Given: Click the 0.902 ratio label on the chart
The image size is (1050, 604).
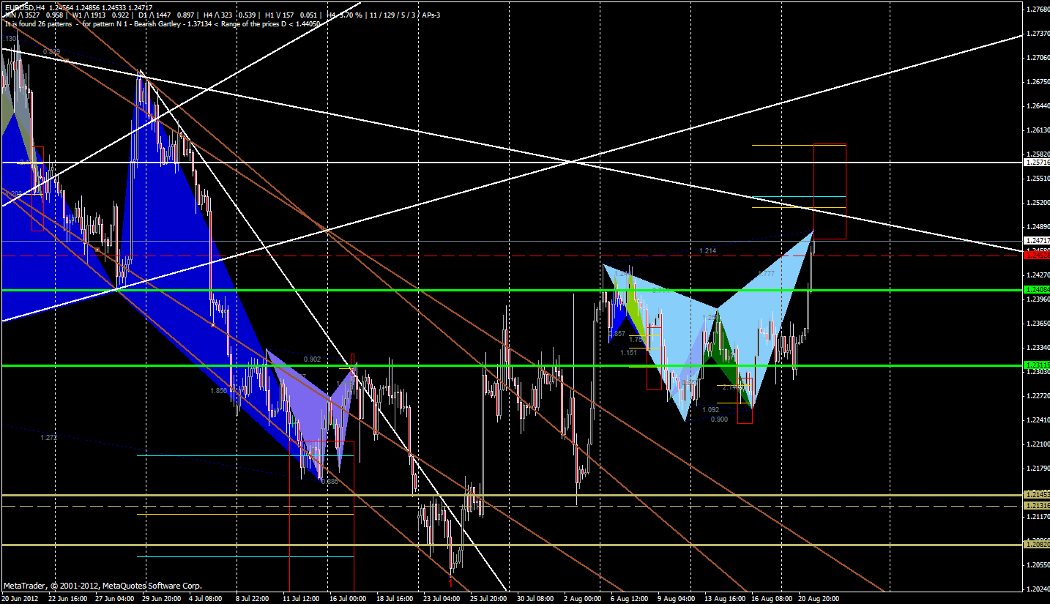Looking at the screenshot, I should (312, 359).
